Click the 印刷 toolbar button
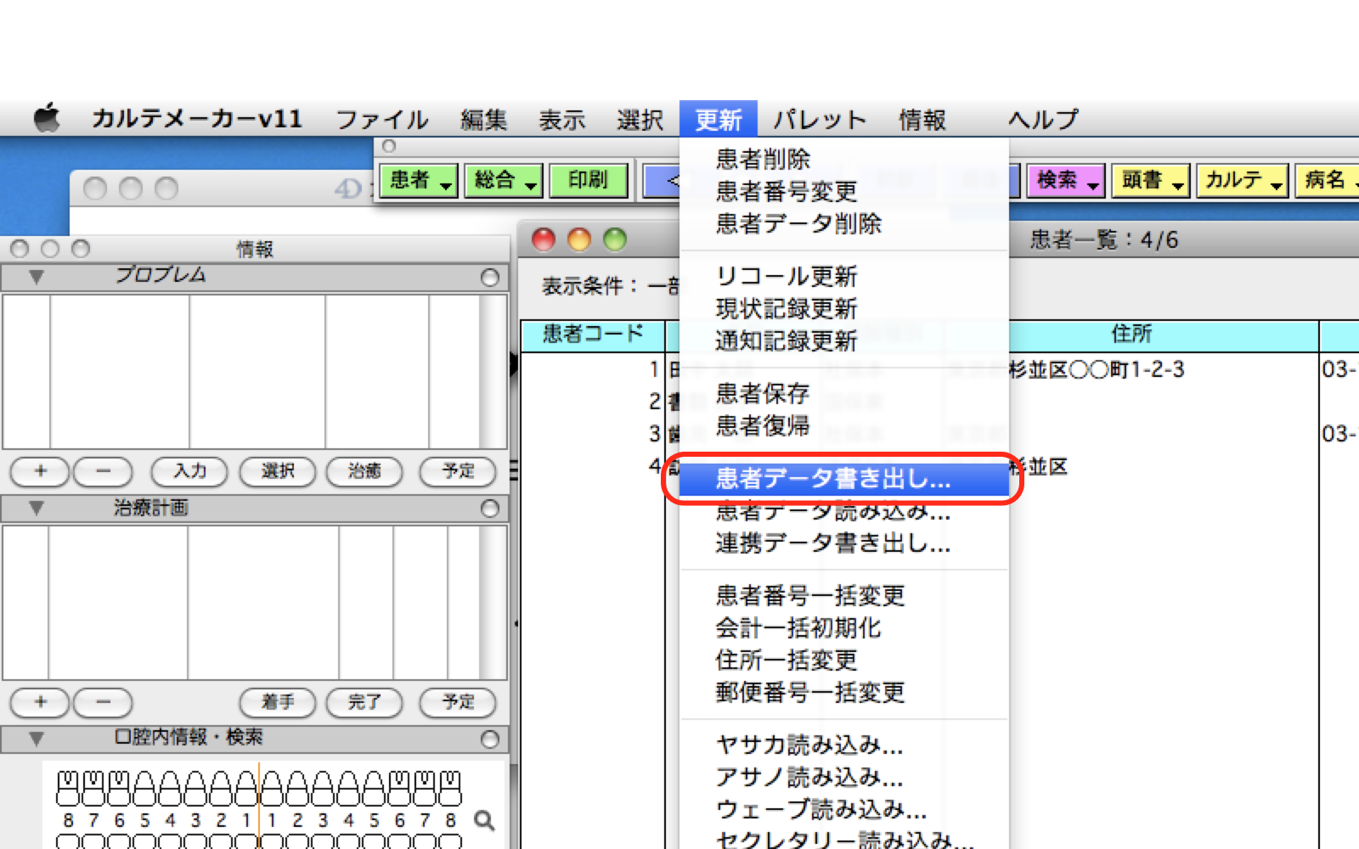1359x849 pixels. point(588,180)
